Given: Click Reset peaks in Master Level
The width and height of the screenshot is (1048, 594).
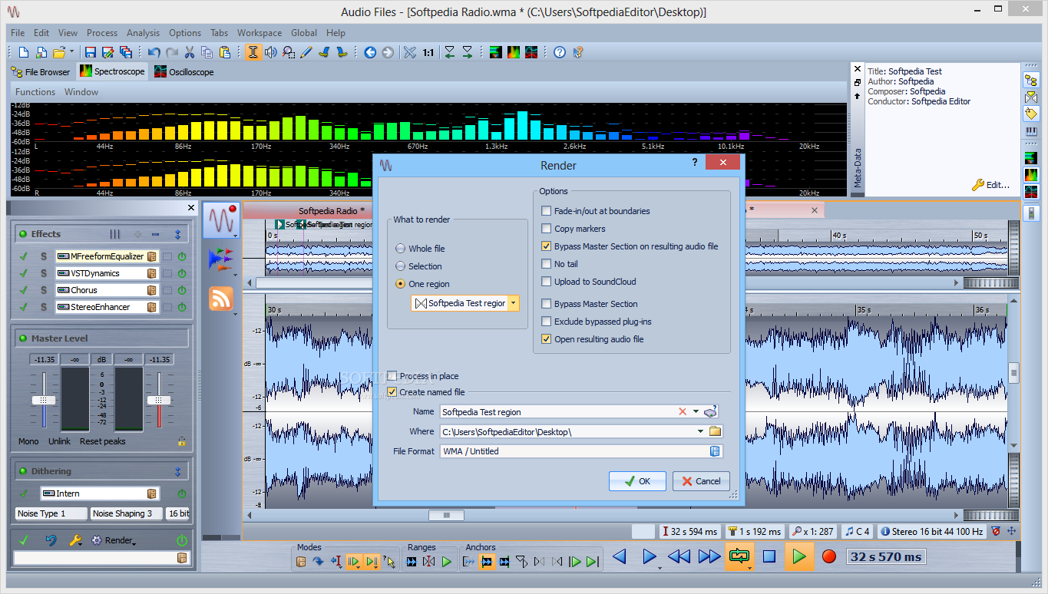Looking at the screenshot, I should pos(102,441).
